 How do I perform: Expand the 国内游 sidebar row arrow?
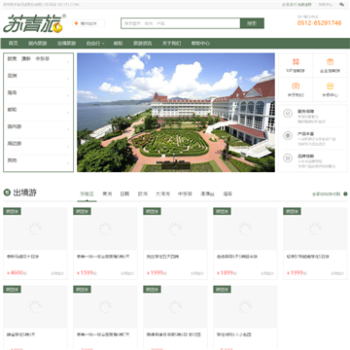pyautogui.click(x=68, y=129)
